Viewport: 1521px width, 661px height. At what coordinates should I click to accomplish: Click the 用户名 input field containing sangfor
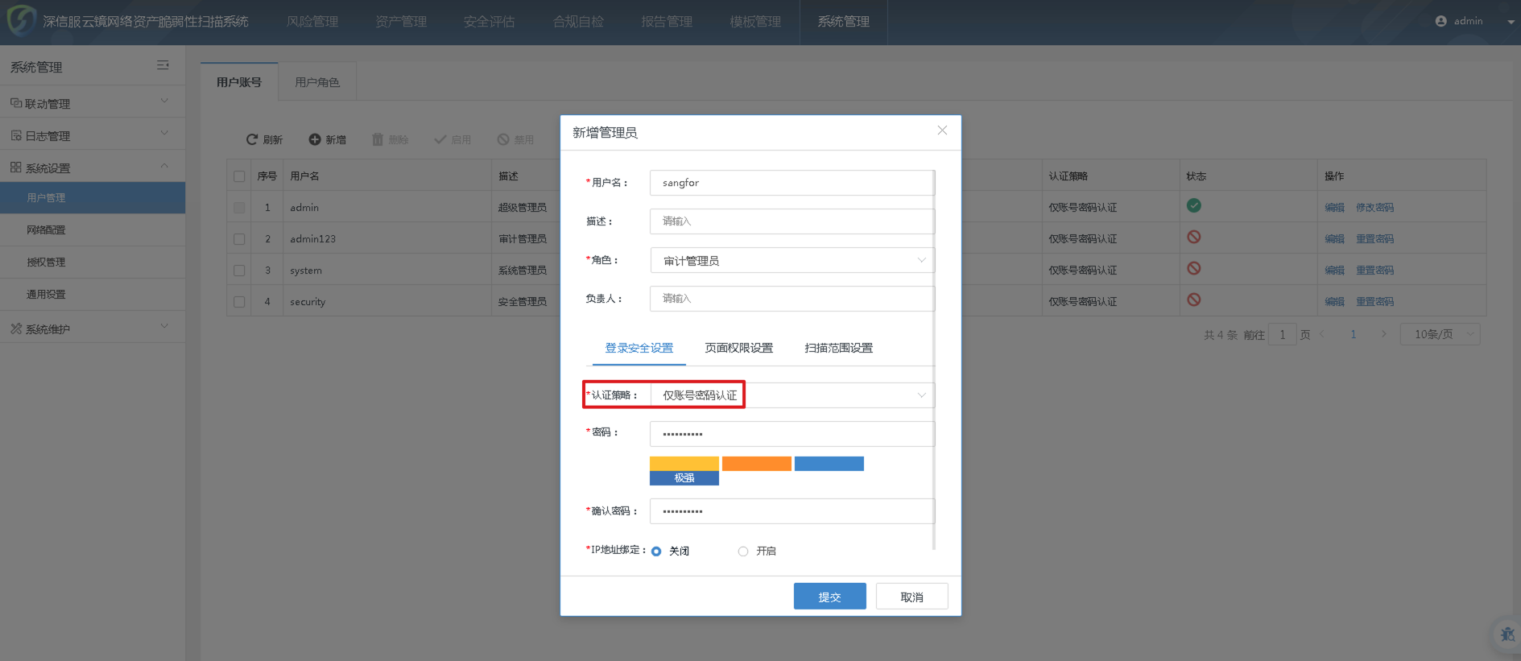(792, 183)
